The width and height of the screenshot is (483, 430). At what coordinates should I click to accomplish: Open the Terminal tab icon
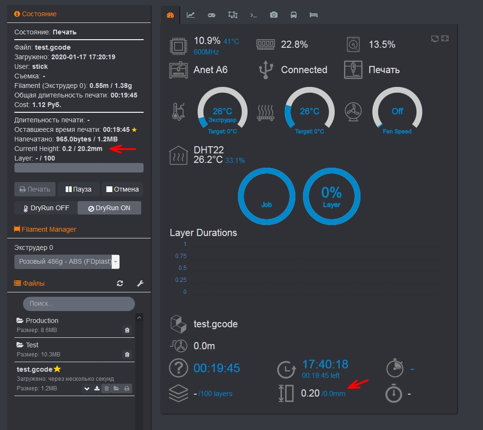click(x=254, y=15)
